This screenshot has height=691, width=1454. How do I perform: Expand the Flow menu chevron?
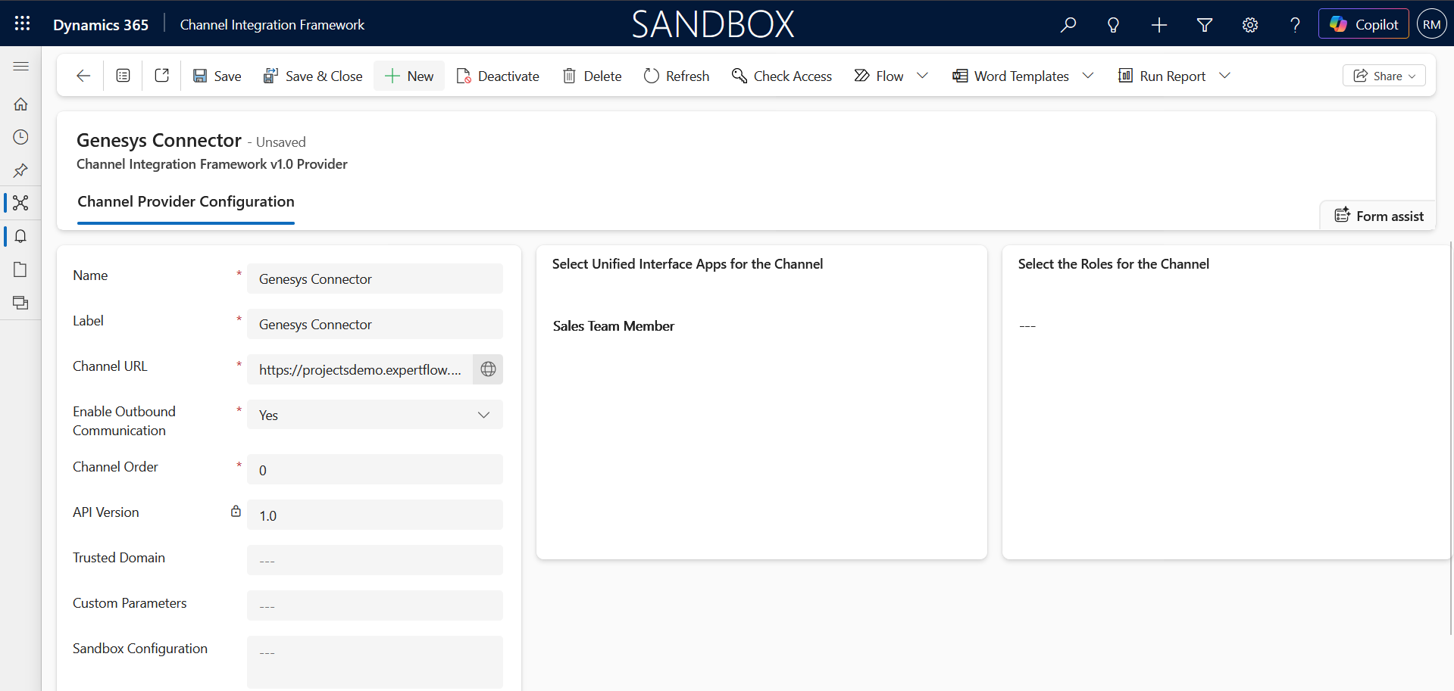click(x=922, y=76)
